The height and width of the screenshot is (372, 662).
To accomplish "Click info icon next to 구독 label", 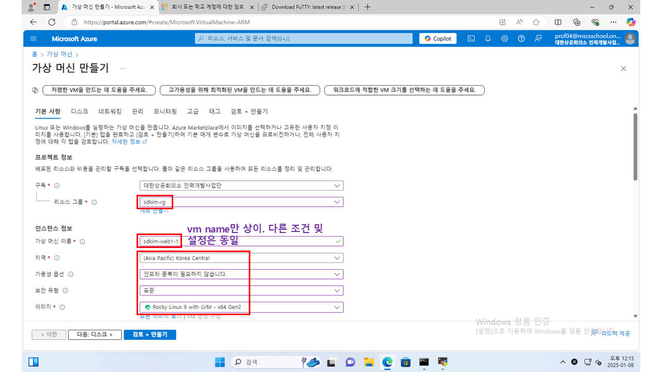I will click(57, 185).
